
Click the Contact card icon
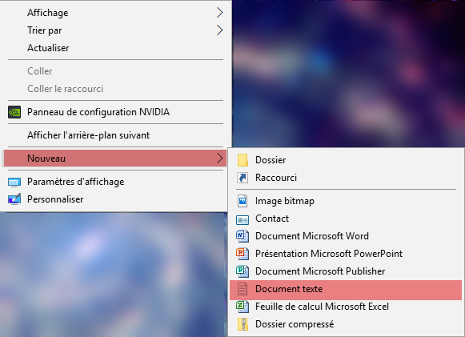(x=243, y=220)
